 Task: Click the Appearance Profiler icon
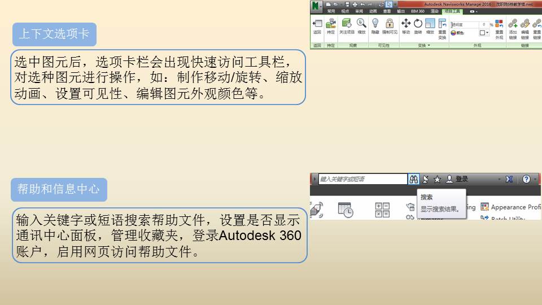coord(484,207)
